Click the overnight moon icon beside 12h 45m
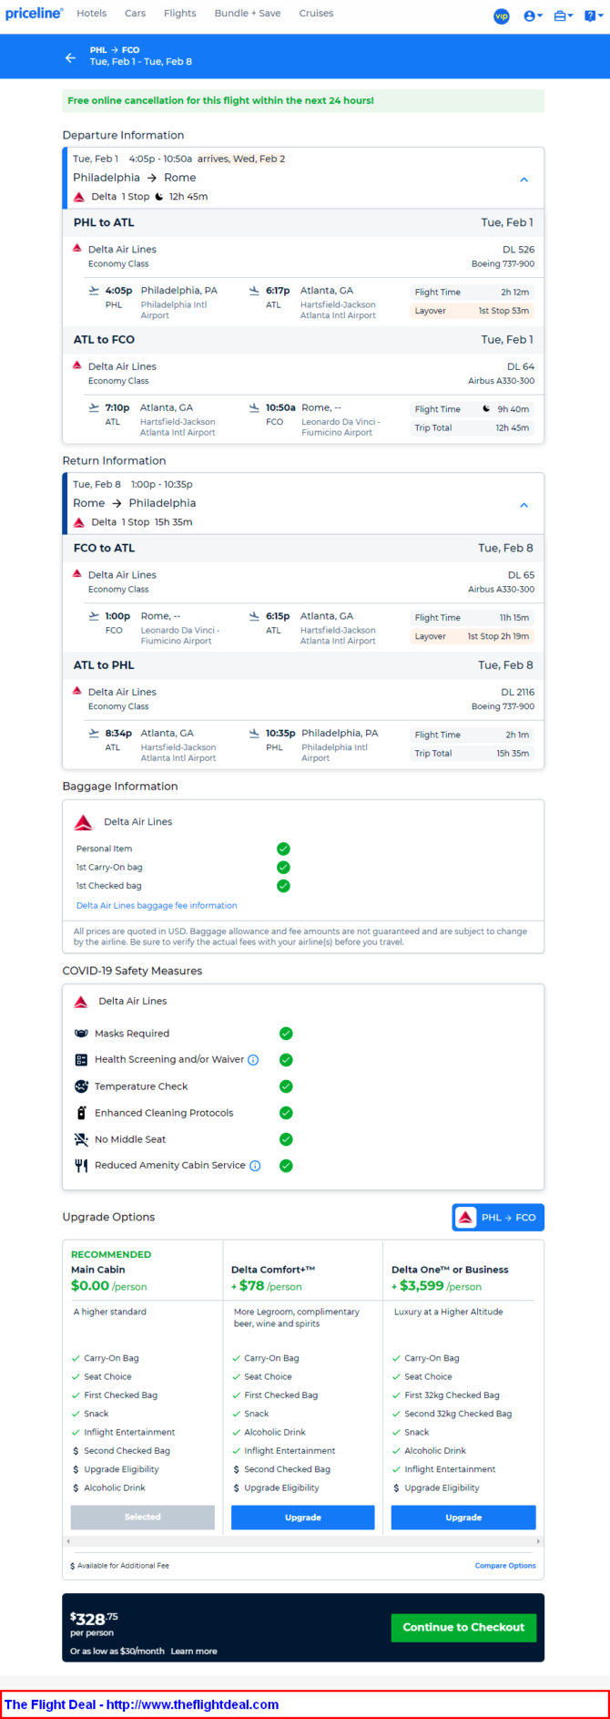This screenshot has width=610, height=1719. tap(158, 197)
